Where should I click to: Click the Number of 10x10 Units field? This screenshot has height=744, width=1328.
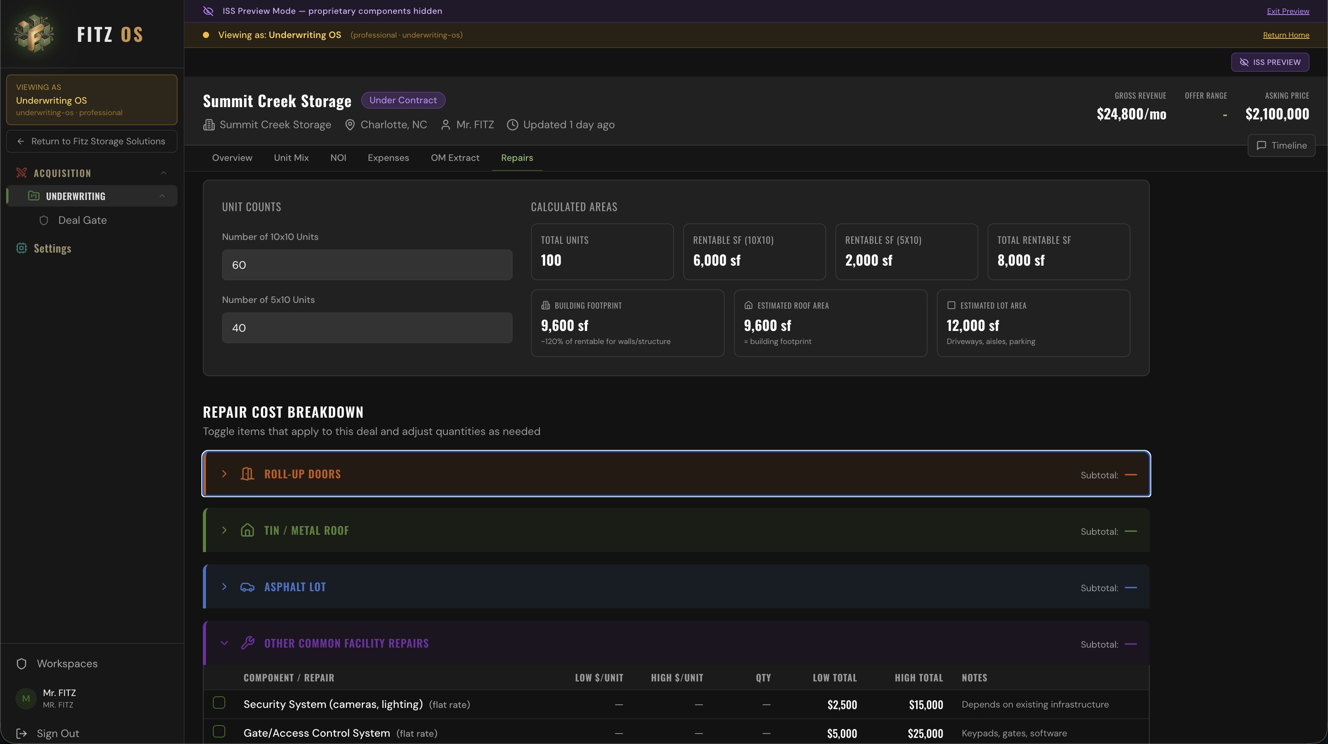[367, 265]
